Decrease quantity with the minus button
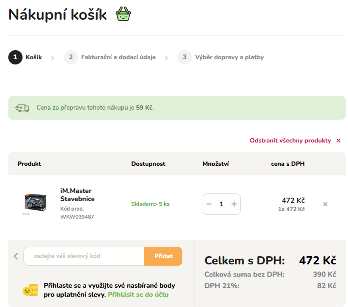348x307 pixels. (x=209, y=204)
